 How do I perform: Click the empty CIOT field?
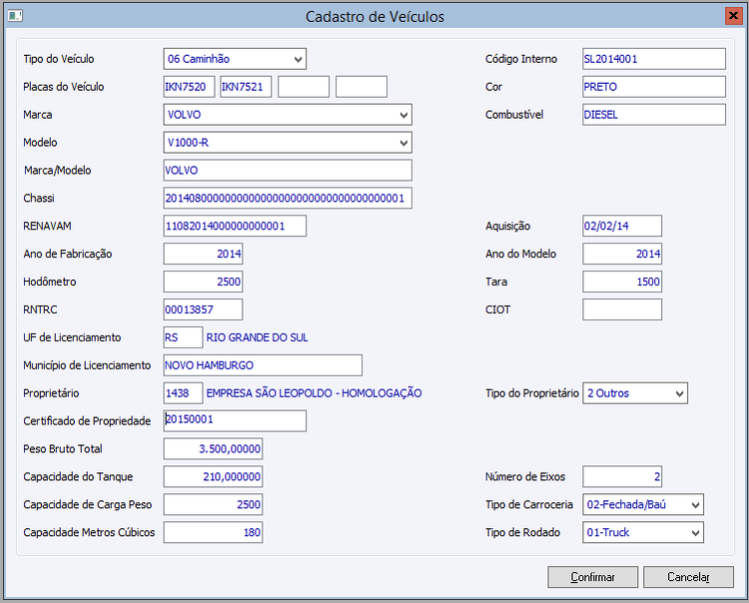(621, 309)
